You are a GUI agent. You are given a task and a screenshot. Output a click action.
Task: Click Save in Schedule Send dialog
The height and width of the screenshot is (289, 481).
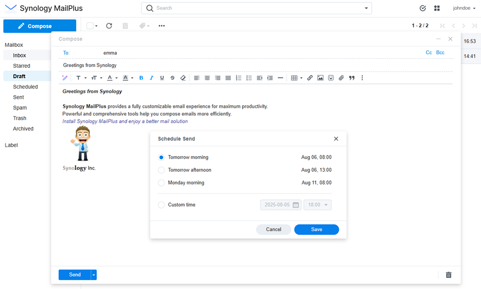[317, 229]
